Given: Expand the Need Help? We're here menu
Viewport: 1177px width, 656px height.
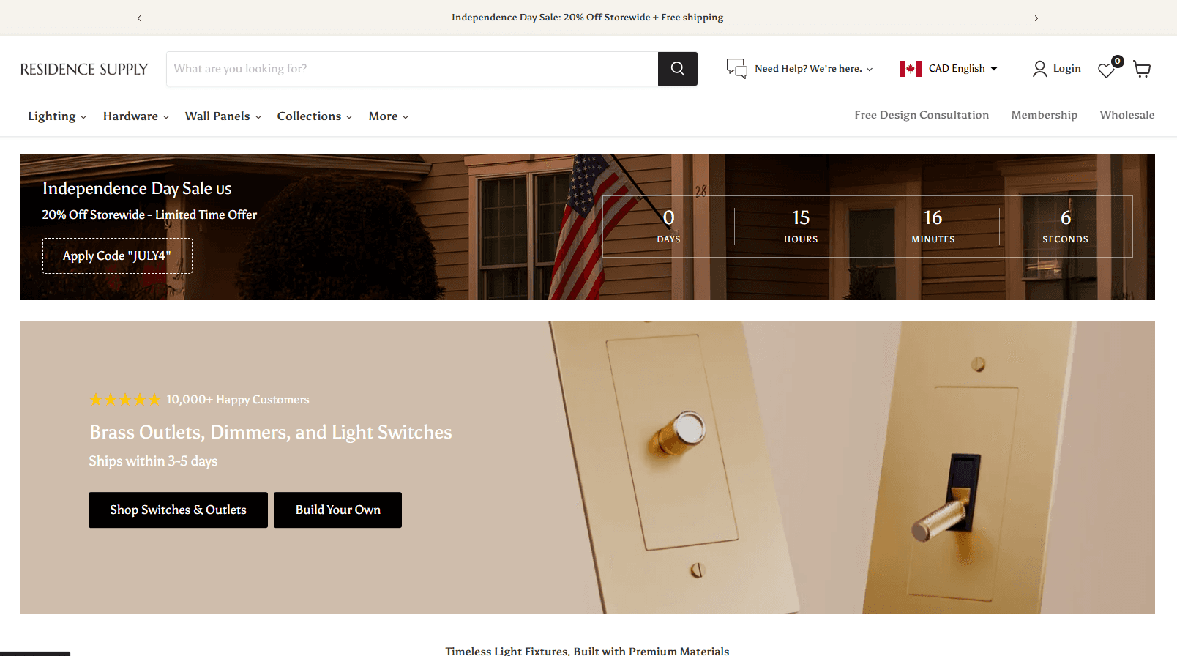Looking at the screenshot, I should [814, 69].
